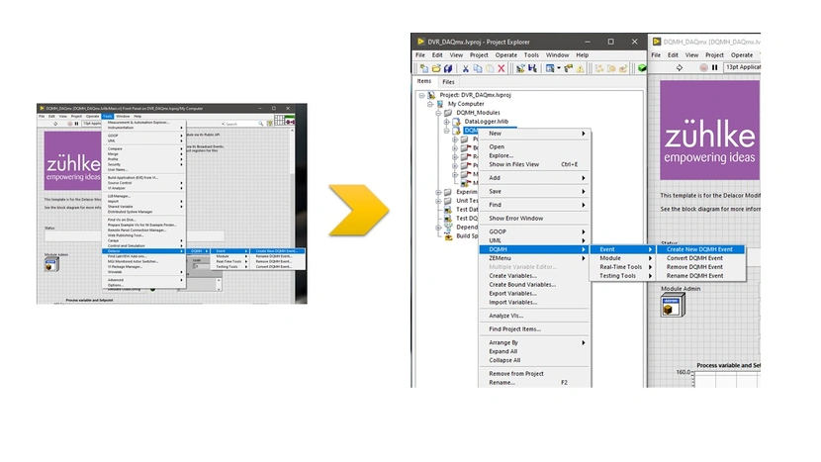
Task: Open the Project menu in Project Explorer menu bar
Action: (479, 55)
